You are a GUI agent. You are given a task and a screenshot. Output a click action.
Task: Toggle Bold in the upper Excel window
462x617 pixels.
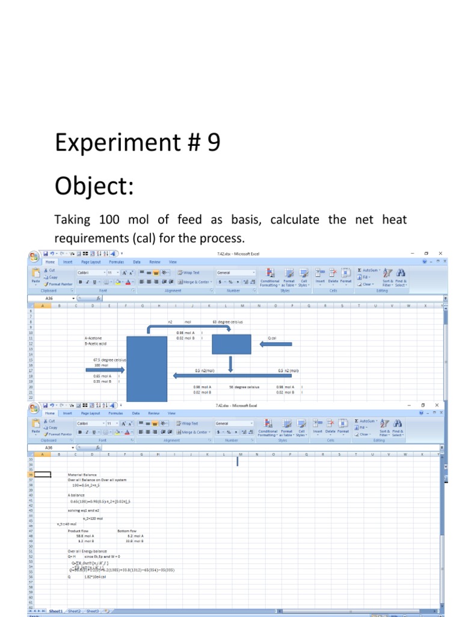(81, 282)
